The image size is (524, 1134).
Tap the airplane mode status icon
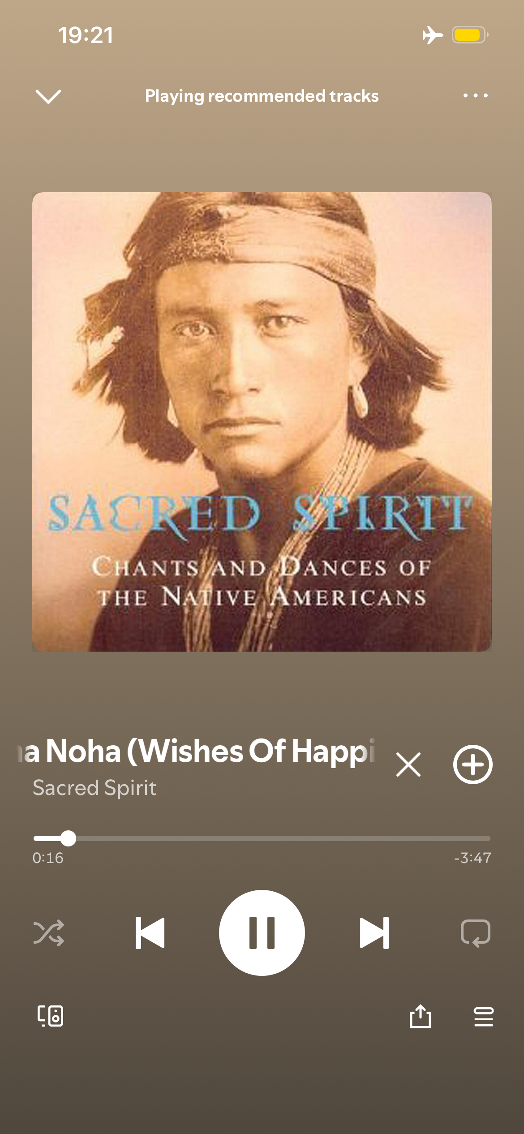tap(433, 35)
